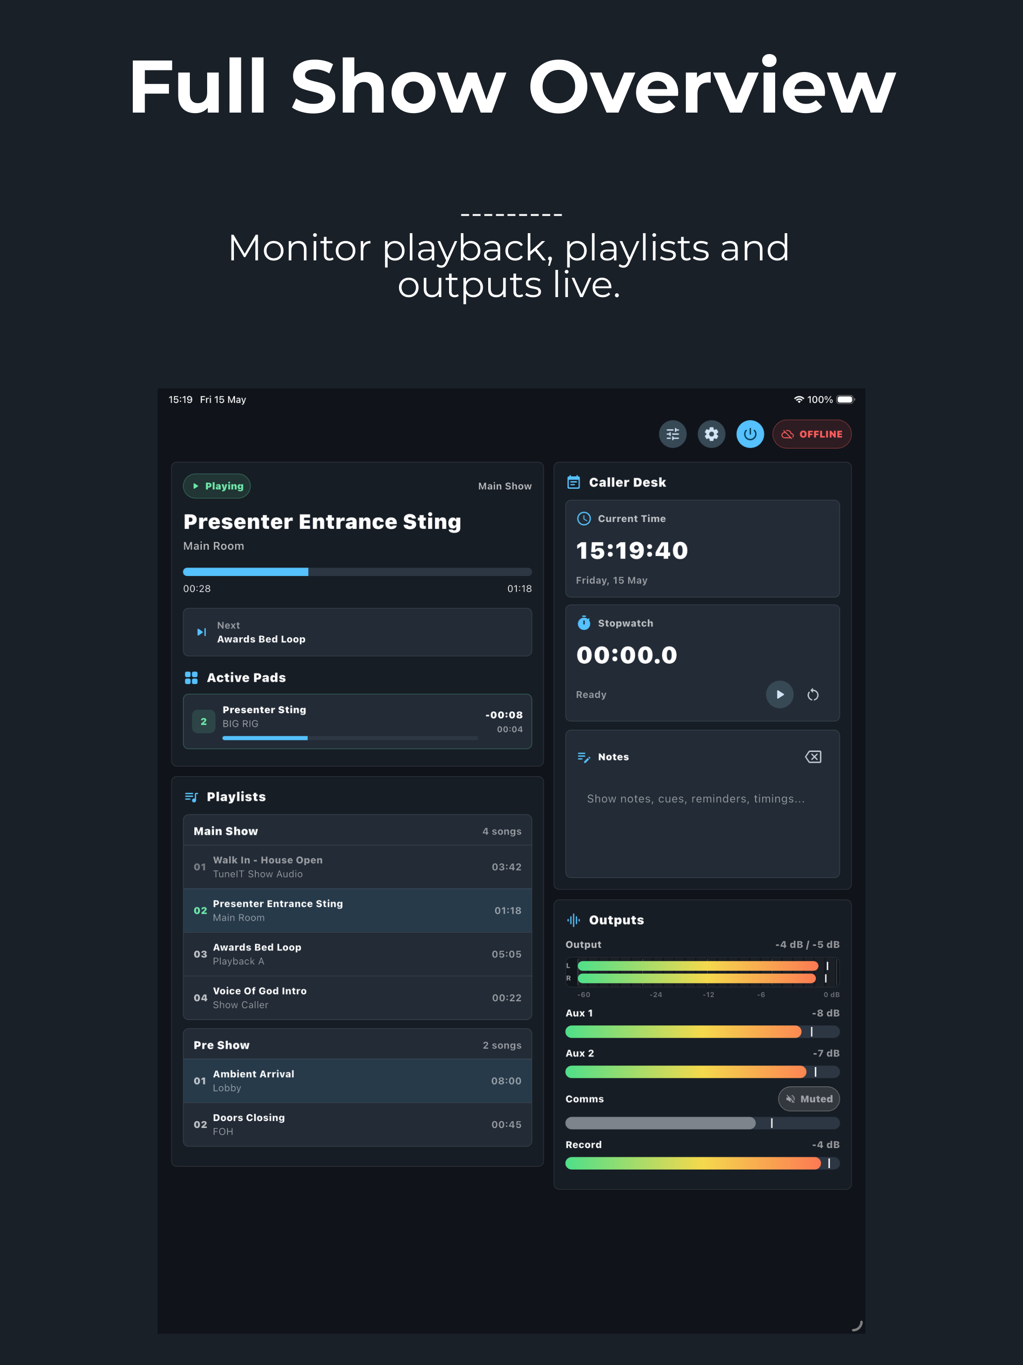Clear notes with backspace icon
Image resolution: width=1023 pixels, height=1365 pixels.
point(813,757)
